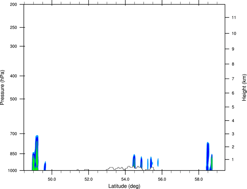Click the blue plume near 54.9 degrees
Screen dimensions: 247x189
(x=141, y=162)
